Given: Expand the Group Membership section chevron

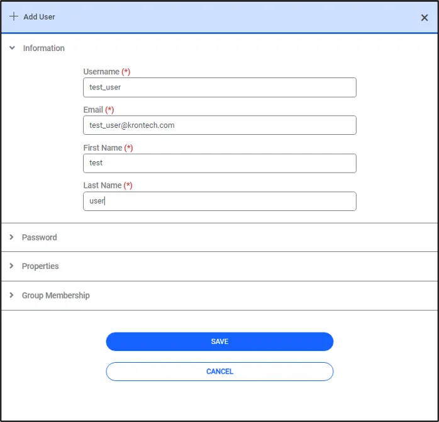Looking at the screenshot, I should coord(11,295).
